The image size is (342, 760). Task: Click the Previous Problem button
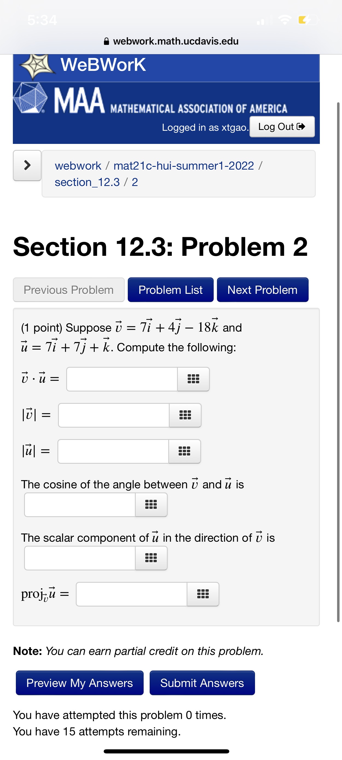coord(69,290)
